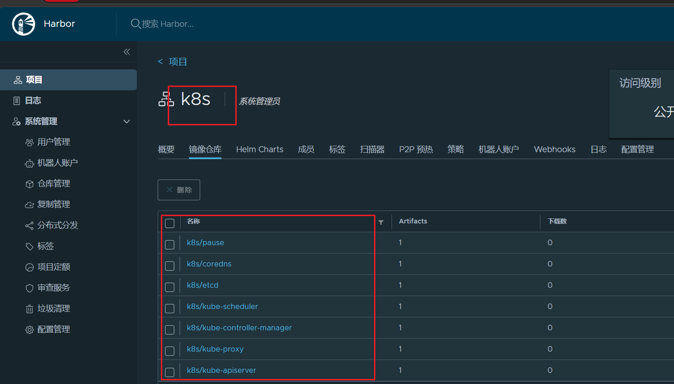Viewport: 674px width, 384px height.
Task: Switch to the Webhooks tab
Action: point(555,149)
